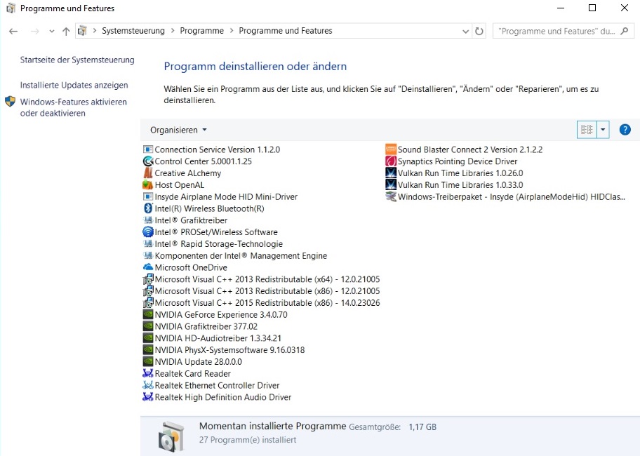The width and height of the screenshot is (640, 456).
Task: Select the Intel(R) Wireless Bluetooth(R) icon
Action: 148,208
